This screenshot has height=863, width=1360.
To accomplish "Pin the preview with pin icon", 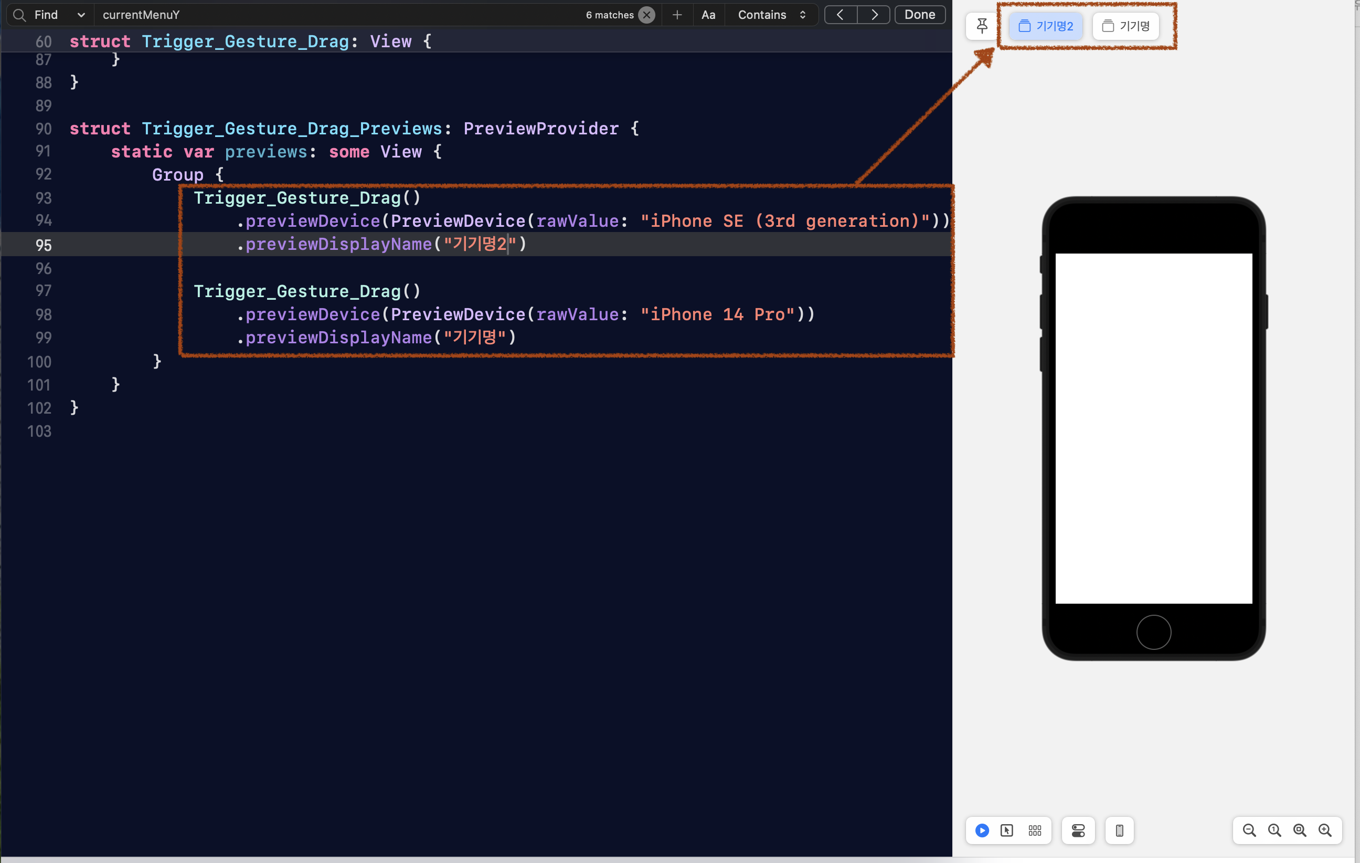I will pos(982,26).
